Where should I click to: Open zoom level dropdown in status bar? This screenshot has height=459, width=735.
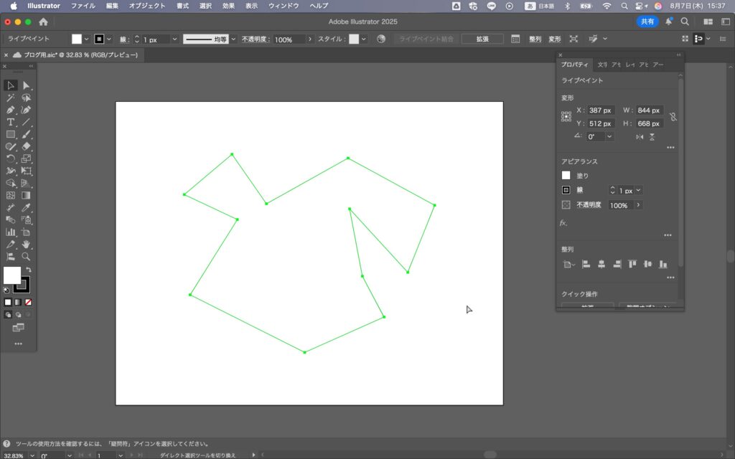[32, 455]
